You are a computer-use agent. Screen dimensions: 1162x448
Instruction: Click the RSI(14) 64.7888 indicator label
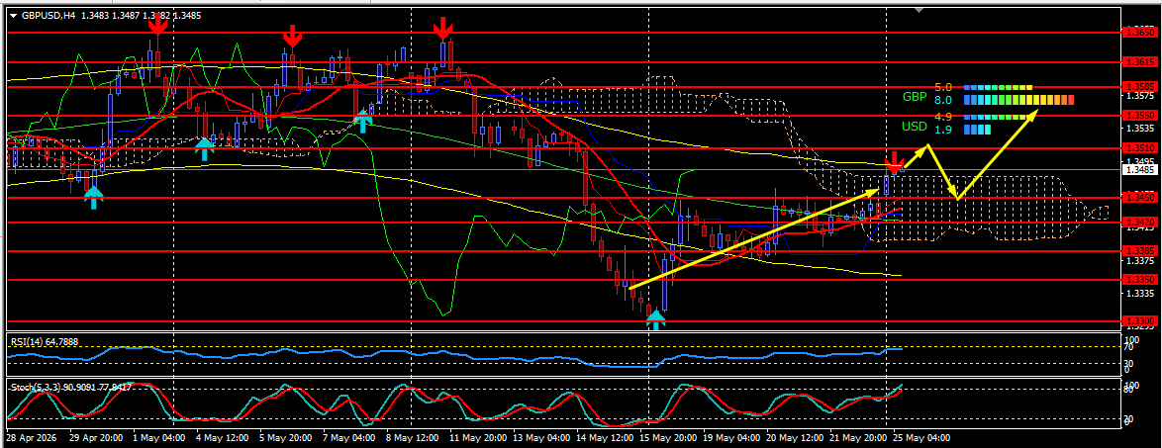pyautogui.click(x=45, y=341)
